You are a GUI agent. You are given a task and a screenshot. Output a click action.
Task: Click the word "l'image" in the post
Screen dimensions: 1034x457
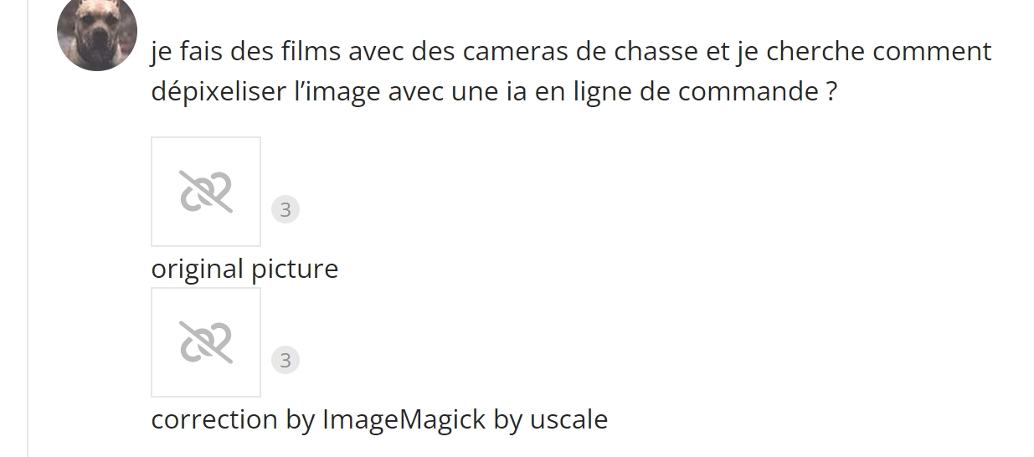pyautogui.click(x=337, y=91)
